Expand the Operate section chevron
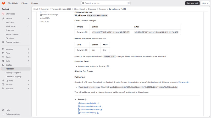 tap(28, 81)
